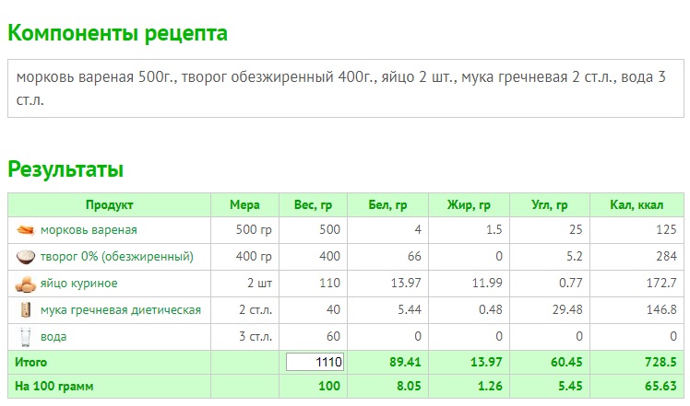Click the flour calories value 146.8
The image size is (690, 406).
point(661,309)
